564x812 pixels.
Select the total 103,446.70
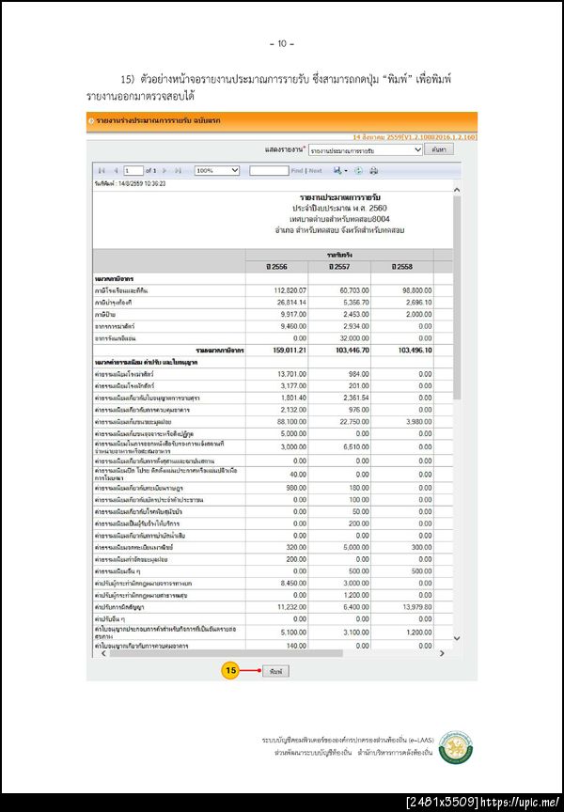coord(352,351)
